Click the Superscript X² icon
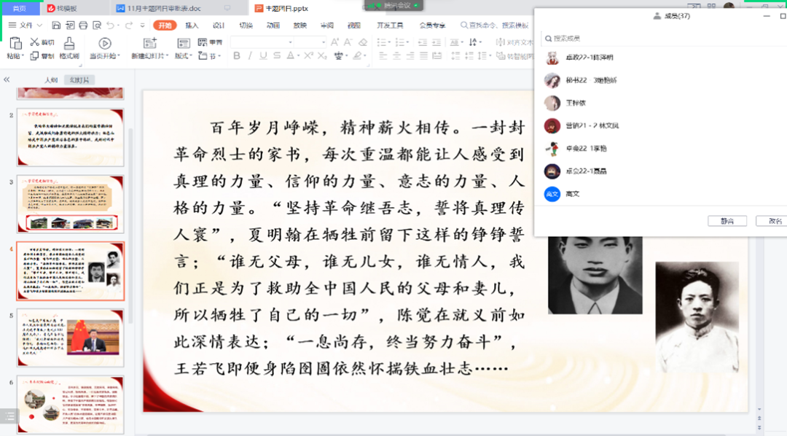Screen dimensions: 787x436 click(308, 55)
